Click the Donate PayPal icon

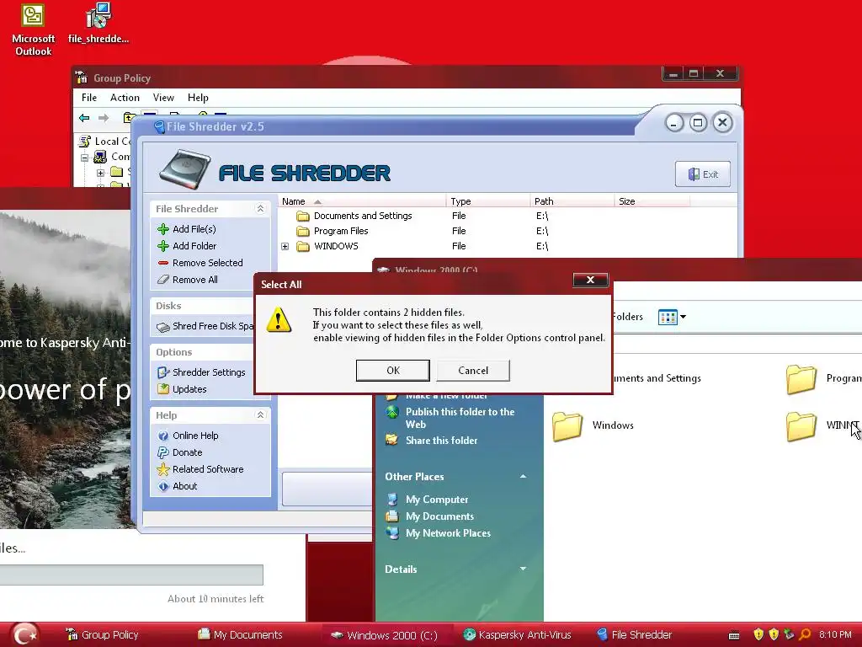click(x=163, y=452)
